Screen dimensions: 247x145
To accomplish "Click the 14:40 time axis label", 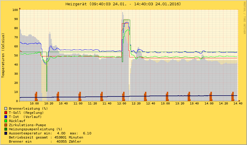I will pyautogui.click(x=238, y=104).
